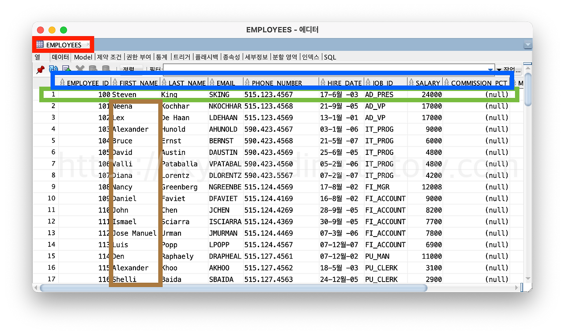This screenshot has height=335, width=565.
Task: Insert a new row with the insert icon
Action: (x=67, y=69)
